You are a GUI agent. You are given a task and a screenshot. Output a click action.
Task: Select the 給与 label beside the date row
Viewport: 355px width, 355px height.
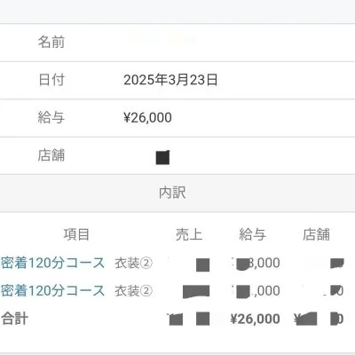point(51,117)
